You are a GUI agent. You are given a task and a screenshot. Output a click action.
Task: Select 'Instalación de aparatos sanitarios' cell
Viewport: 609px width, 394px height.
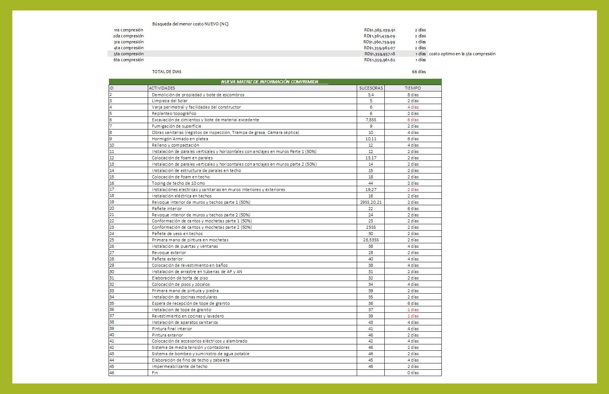(252, 322)
